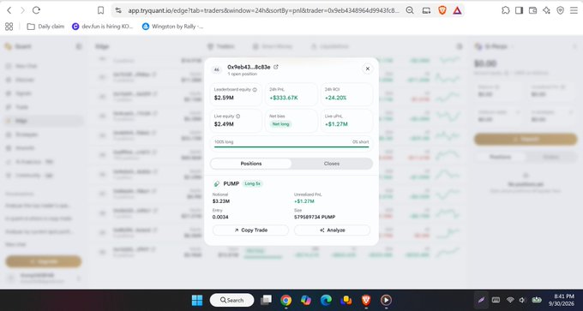Click the Copy Trade button
The height and width of the screenshot is (311, 583).
point(250,230)
